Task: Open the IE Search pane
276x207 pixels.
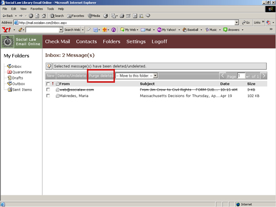Action: [57, 16]
